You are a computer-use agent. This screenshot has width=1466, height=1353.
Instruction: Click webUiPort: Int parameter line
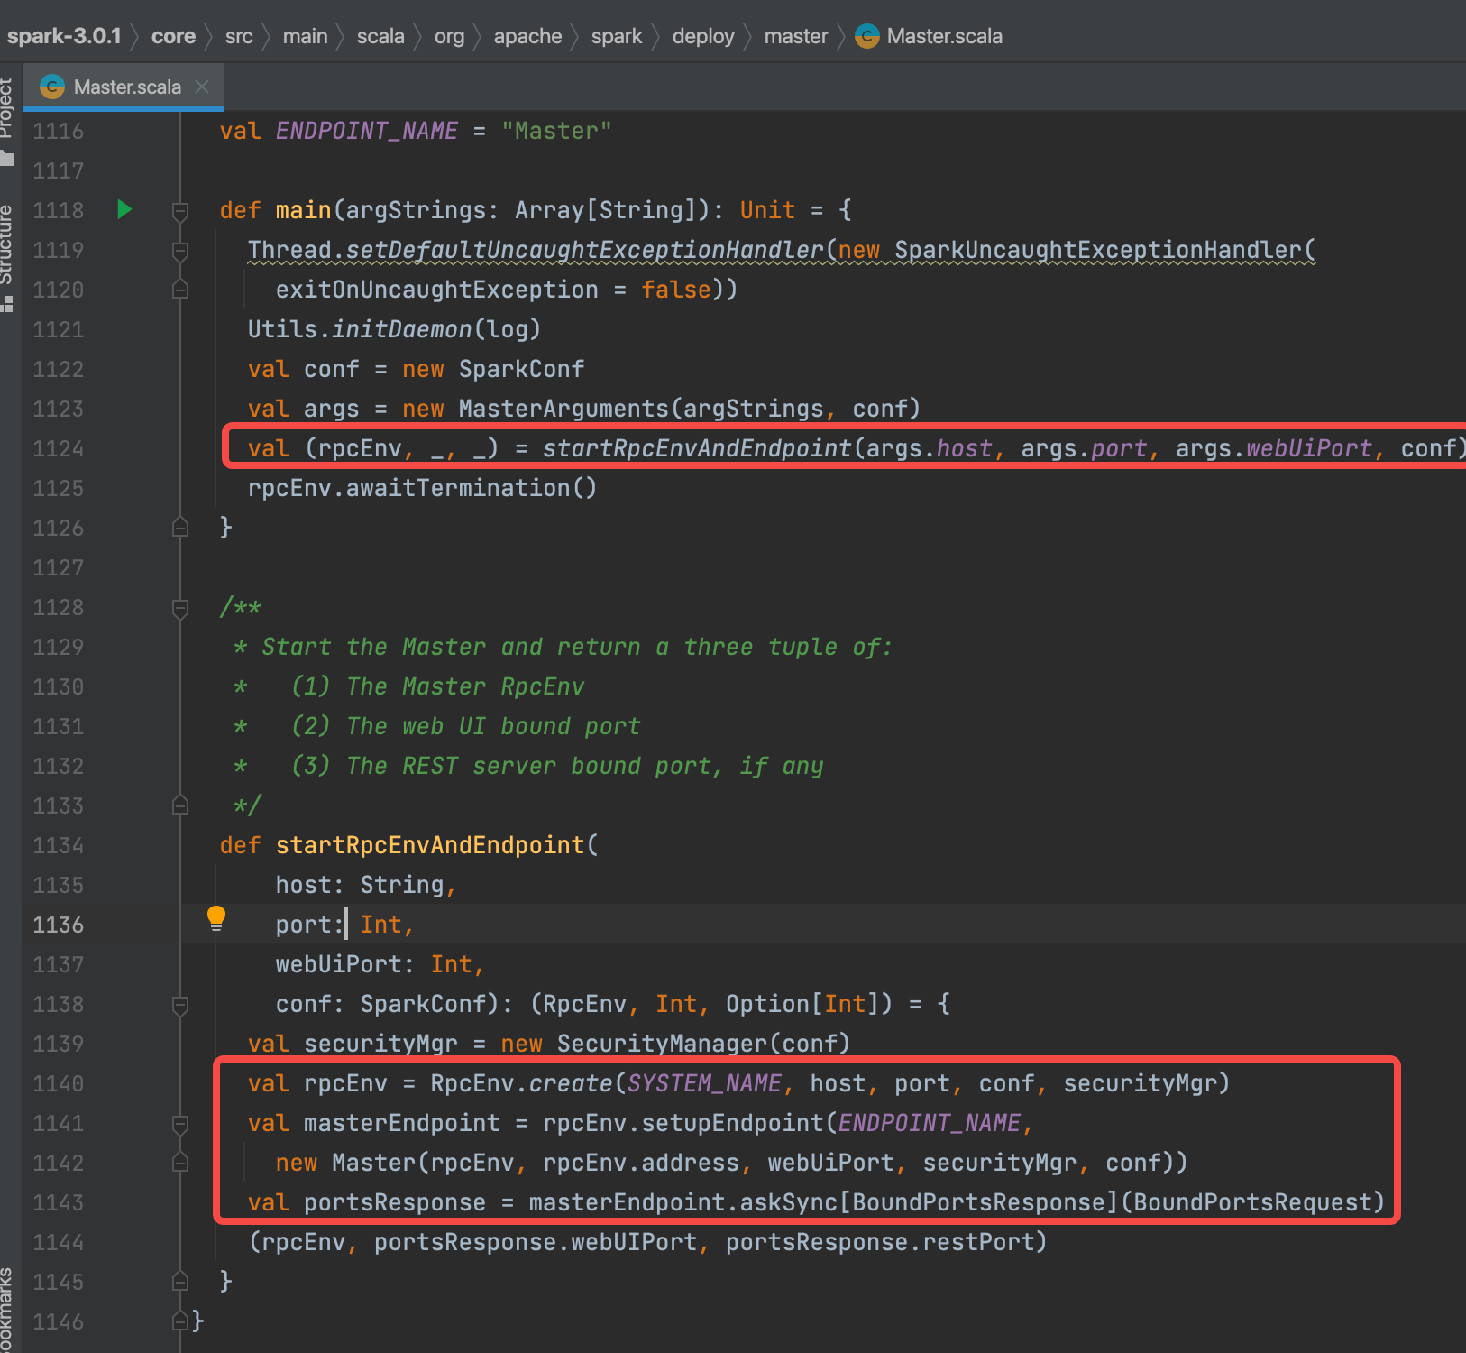pos(380,964)
